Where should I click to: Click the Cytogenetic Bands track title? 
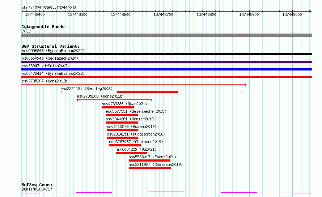pos(43,27)
